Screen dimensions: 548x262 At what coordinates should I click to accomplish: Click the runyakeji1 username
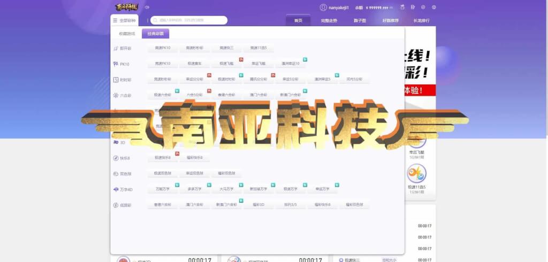coord(338,7)
